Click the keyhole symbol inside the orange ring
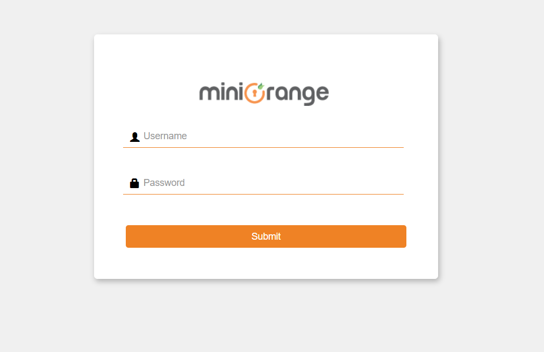Viewport: 544px width, 352px height. (255, 94)
